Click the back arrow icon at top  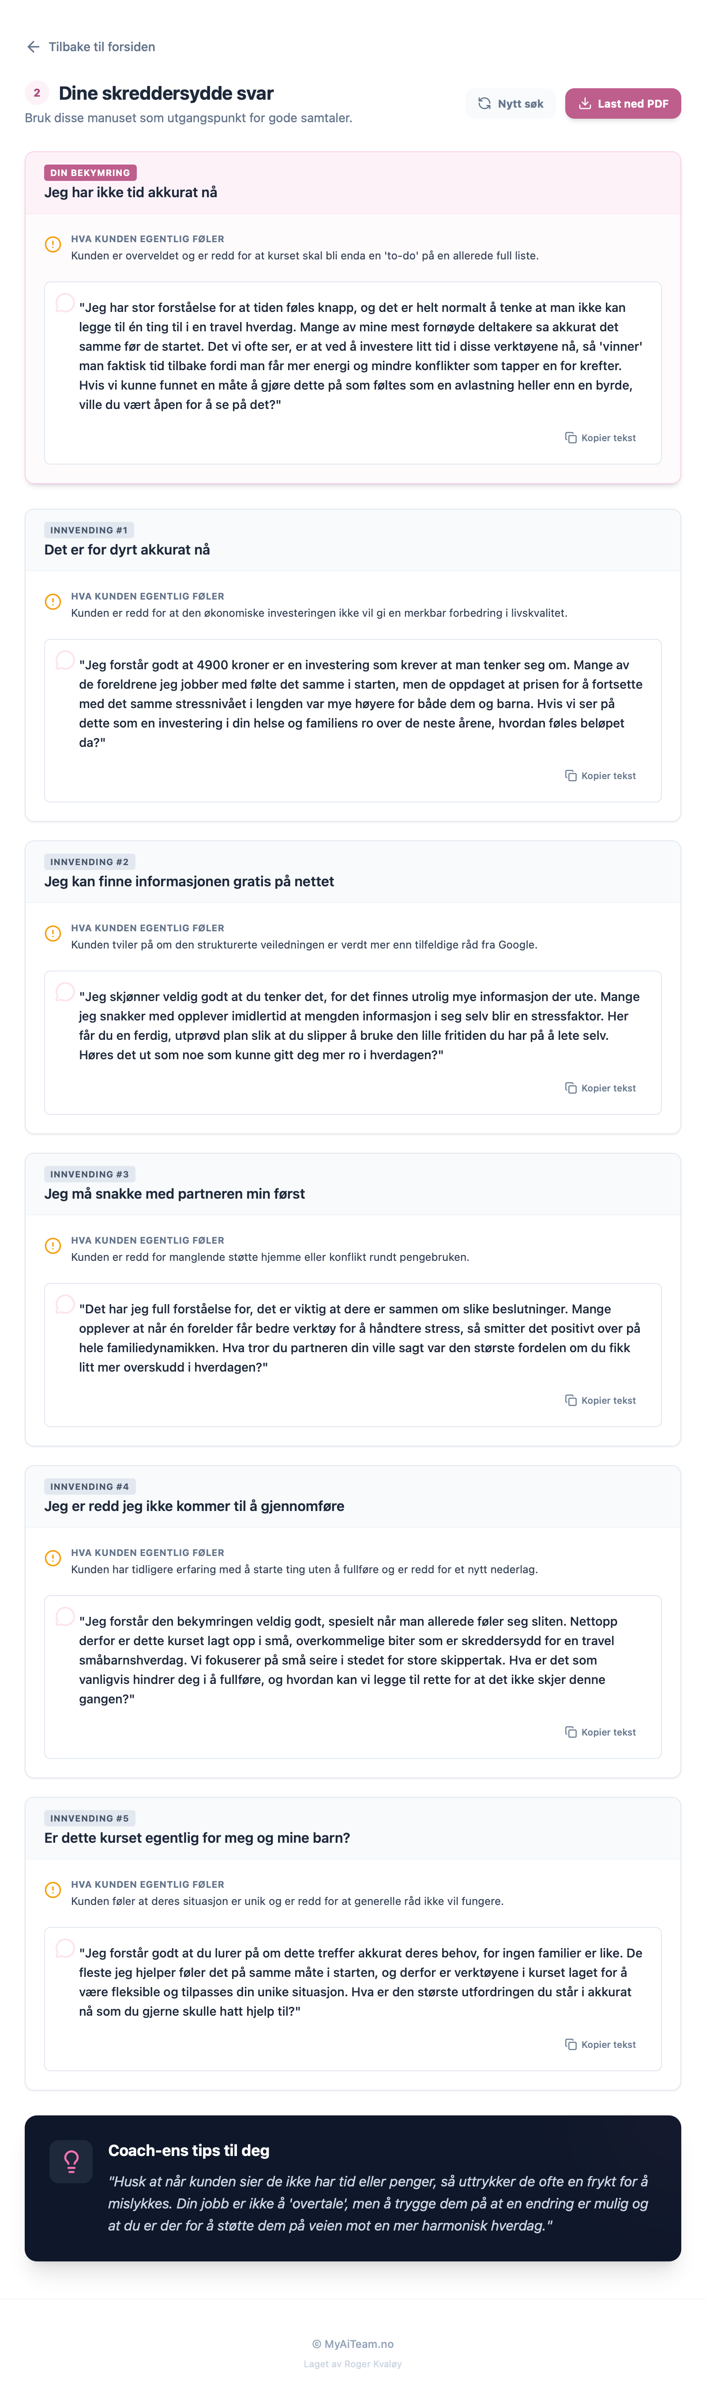pyautogui.click(x=34, y=47)
